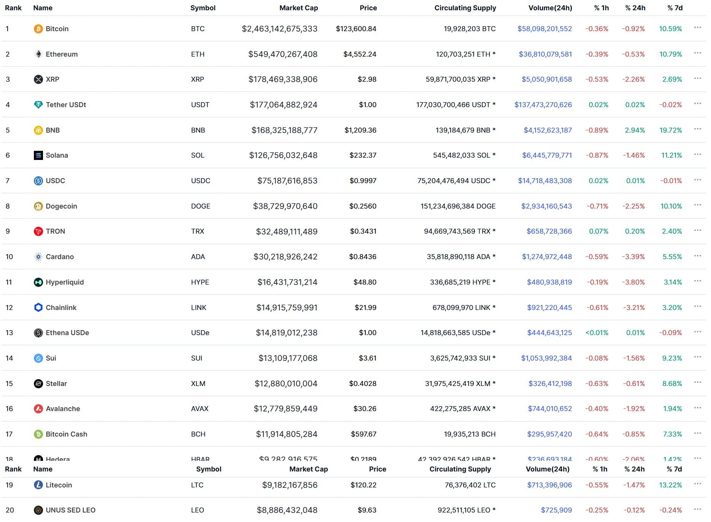This screenshot has width=711, height=522.
Task: Open Tether's 24h volume link $137,473,270,626
Action: pos(543,105)
